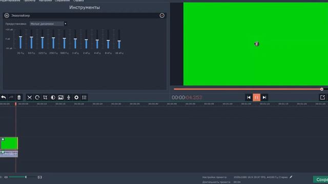
Task: Click the red playhead marker on the ruler
Action: 16,104
